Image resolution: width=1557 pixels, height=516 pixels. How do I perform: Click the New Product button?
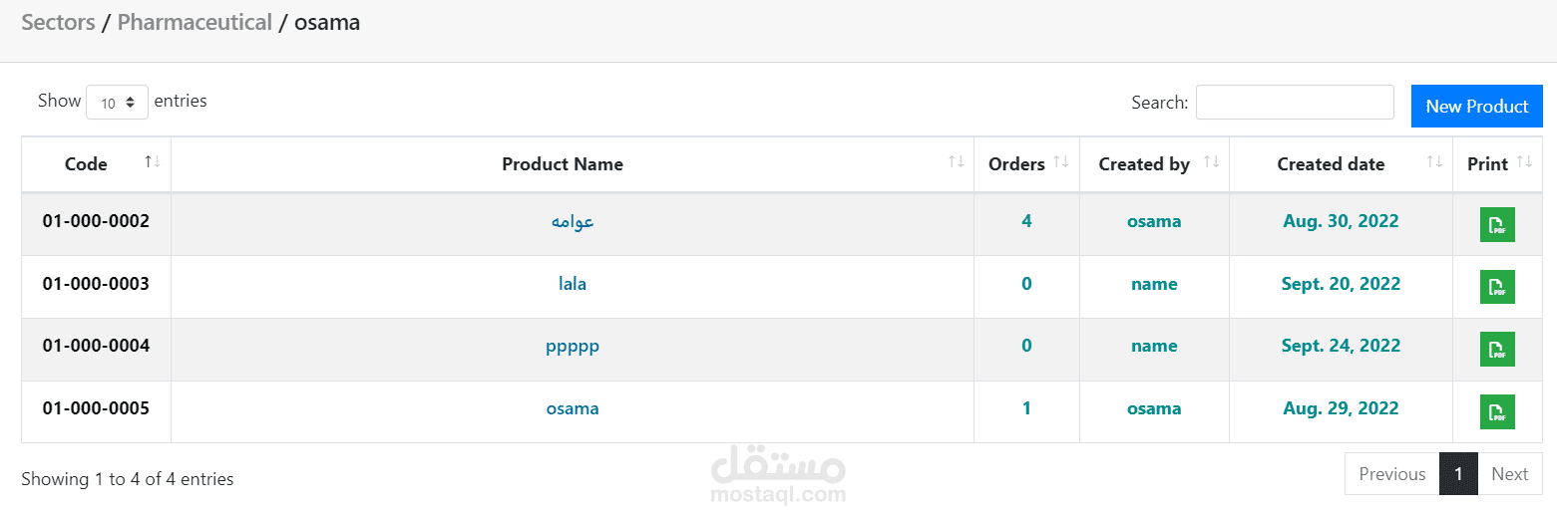pos(1476,106)
